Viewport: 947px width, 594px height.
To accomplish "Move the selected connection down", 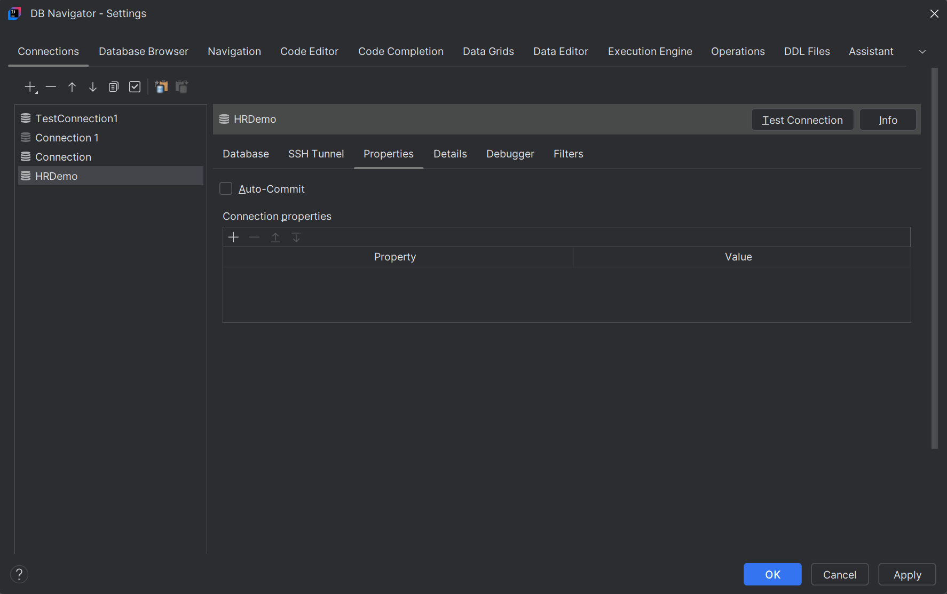I will [x=92, y=86].
